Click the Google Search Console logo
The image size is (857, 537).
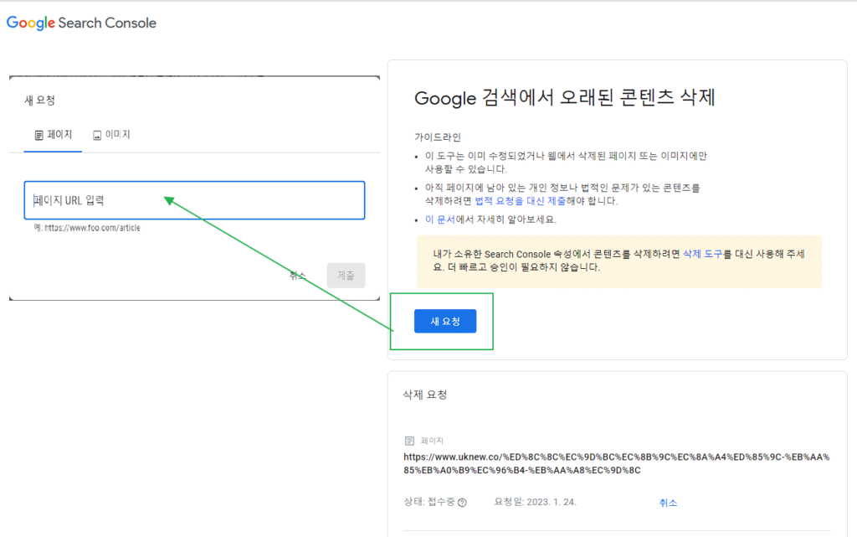coord(81,23)
